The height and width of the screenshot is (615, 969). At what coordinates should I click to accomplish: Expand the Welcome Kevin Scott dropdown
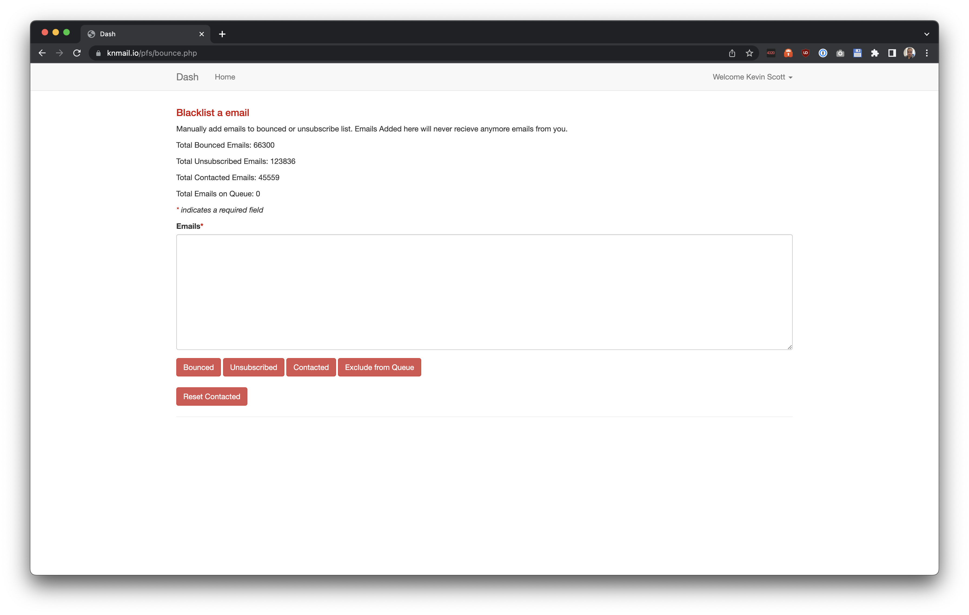point(752,77)
